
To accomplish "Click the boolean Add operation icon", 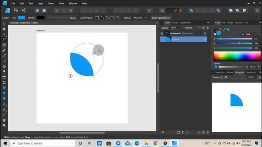I will coord(192,11).
